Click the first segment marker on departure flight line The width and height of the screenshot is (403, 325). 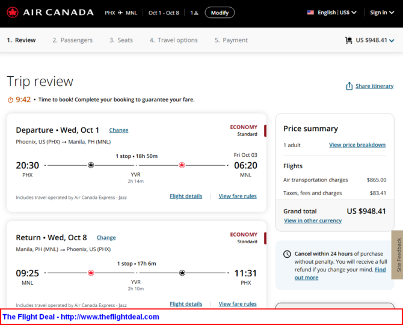click(x=91, y=165)
